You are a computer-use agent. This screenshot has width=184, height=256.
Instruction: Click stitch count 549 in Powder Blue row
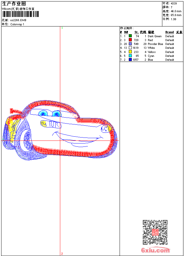click(x=136, y=44)
